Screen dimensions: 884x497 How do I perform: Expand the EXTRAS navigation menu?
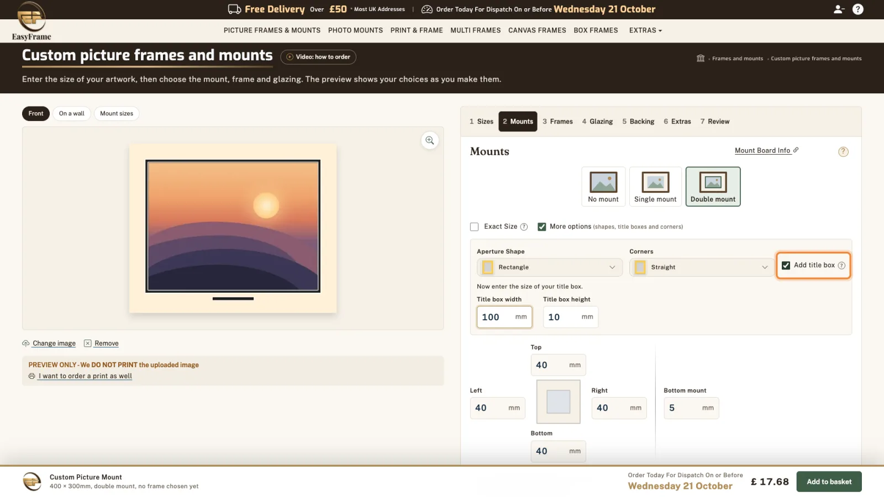(x=645, y=30)
